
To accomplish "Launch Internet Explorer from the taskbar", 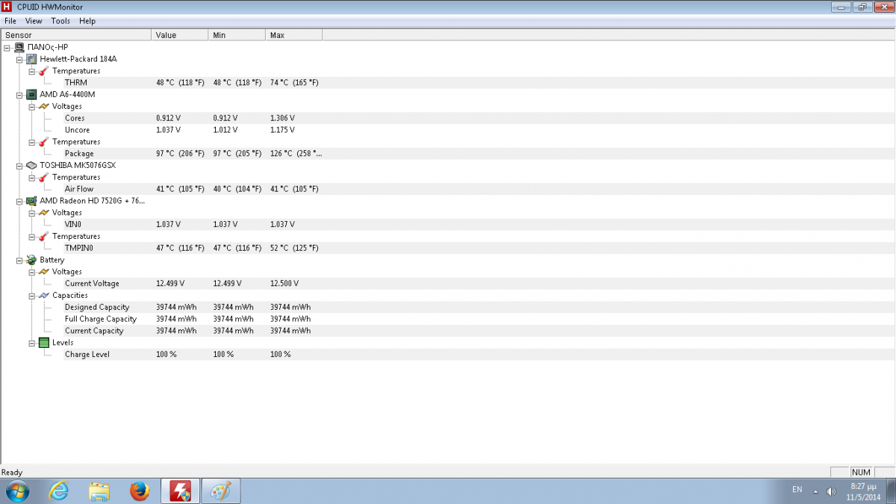I will (58, 491).
